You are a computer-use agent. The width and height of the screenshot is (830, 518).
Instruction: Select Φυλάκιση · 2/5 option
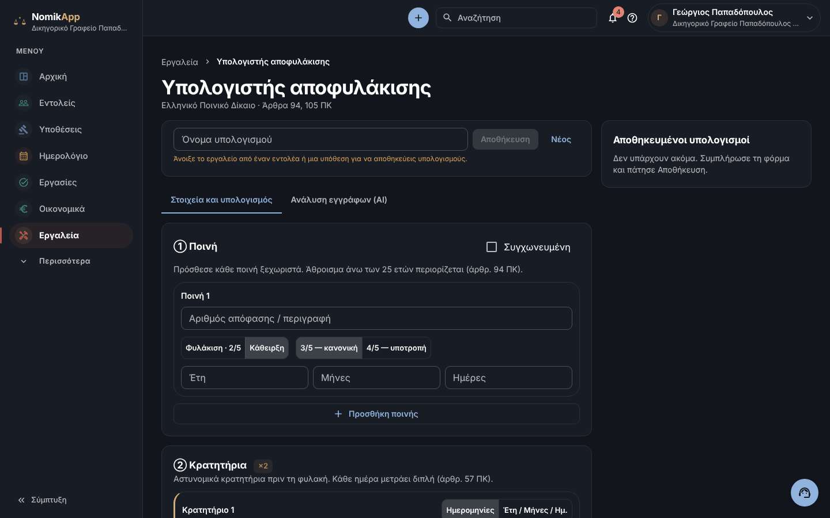(213, 348)
